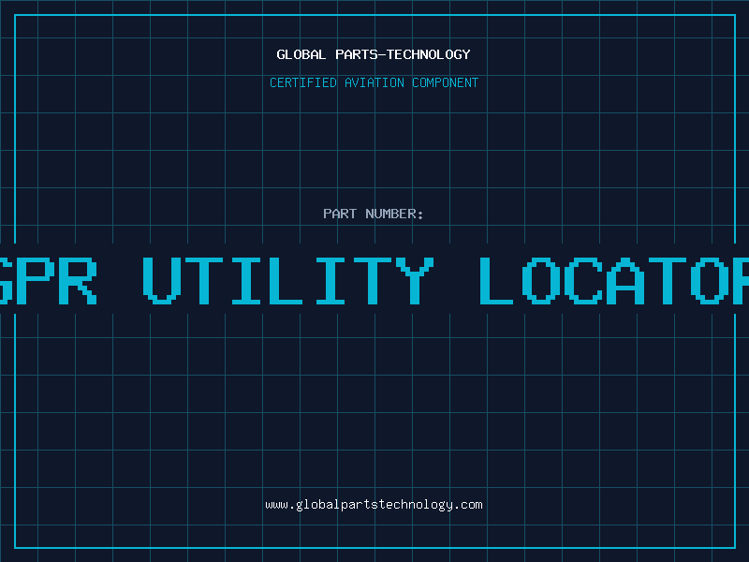Viewport: 749px width, 562px height.
Task: Click the word CERTIFIED in the subtitle
Action: tap(303, 82)
